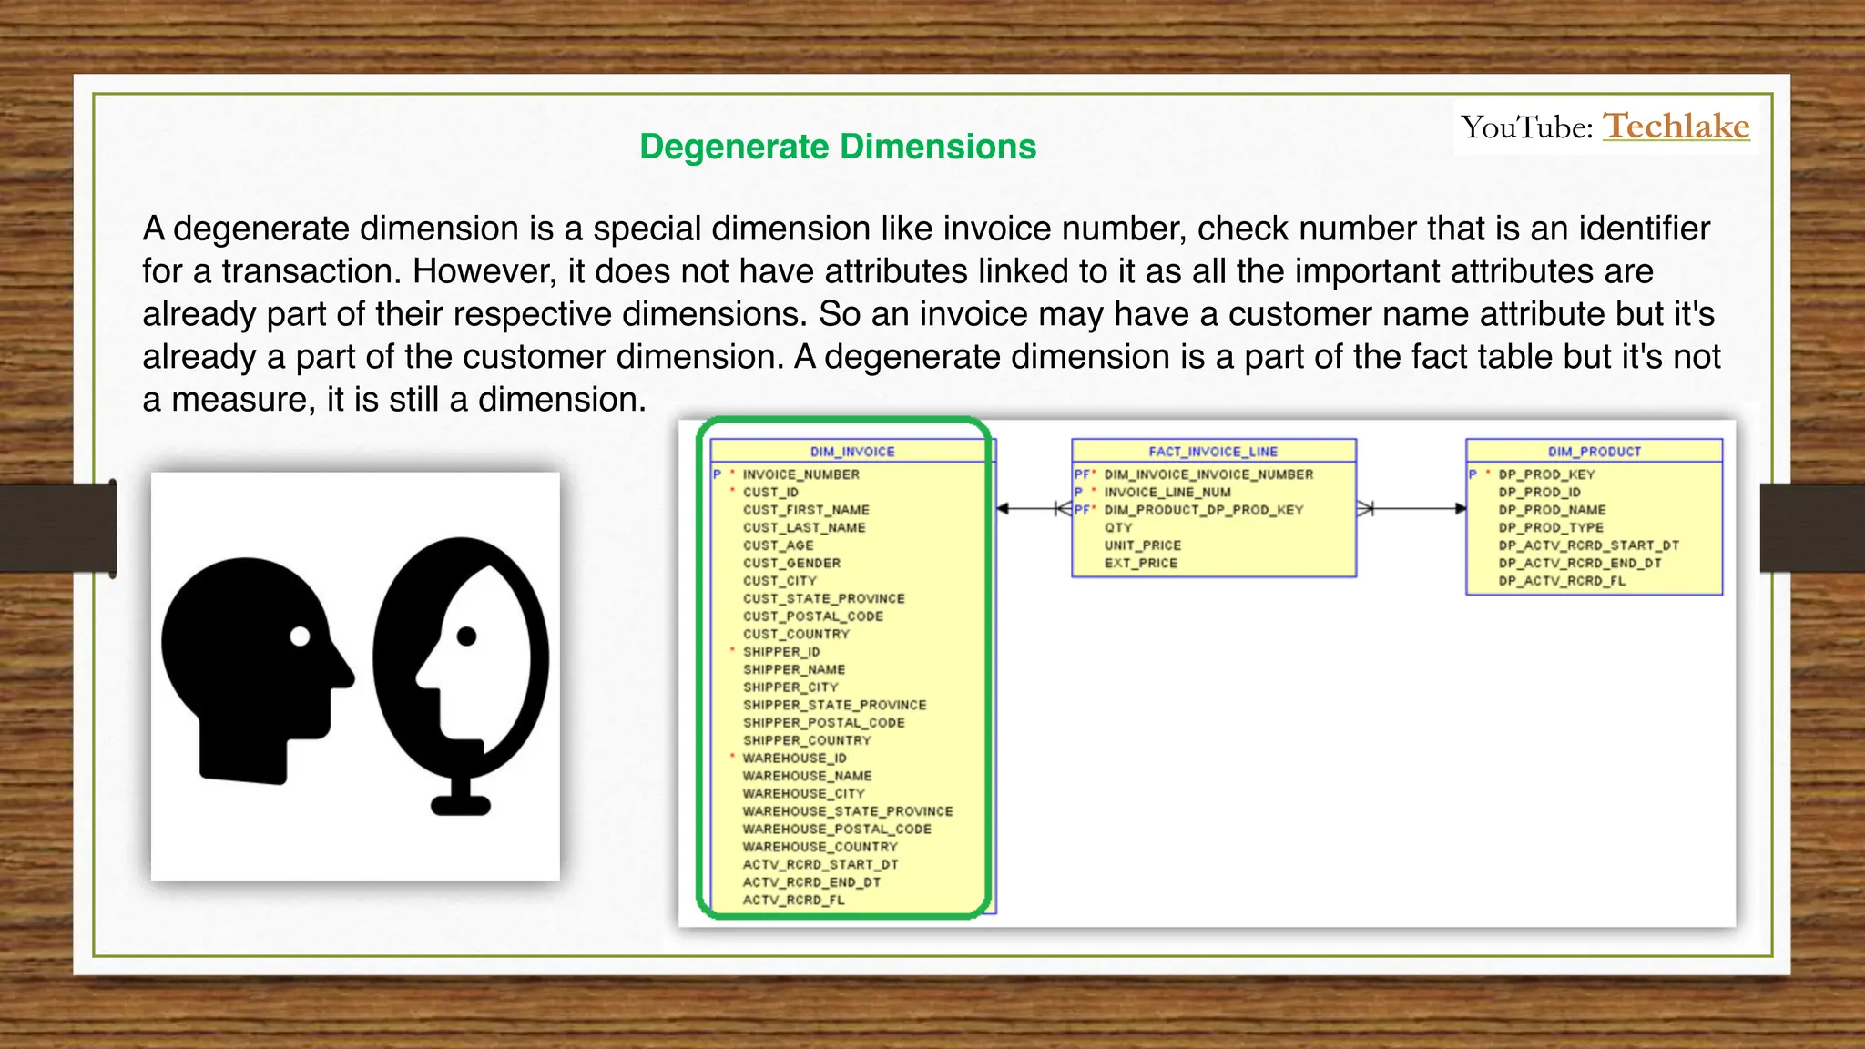The height and width of the screenshot is (1049, 1865).
Task: Select the CUST_STATE_PROVINCE field
Action: pos(823,599)
